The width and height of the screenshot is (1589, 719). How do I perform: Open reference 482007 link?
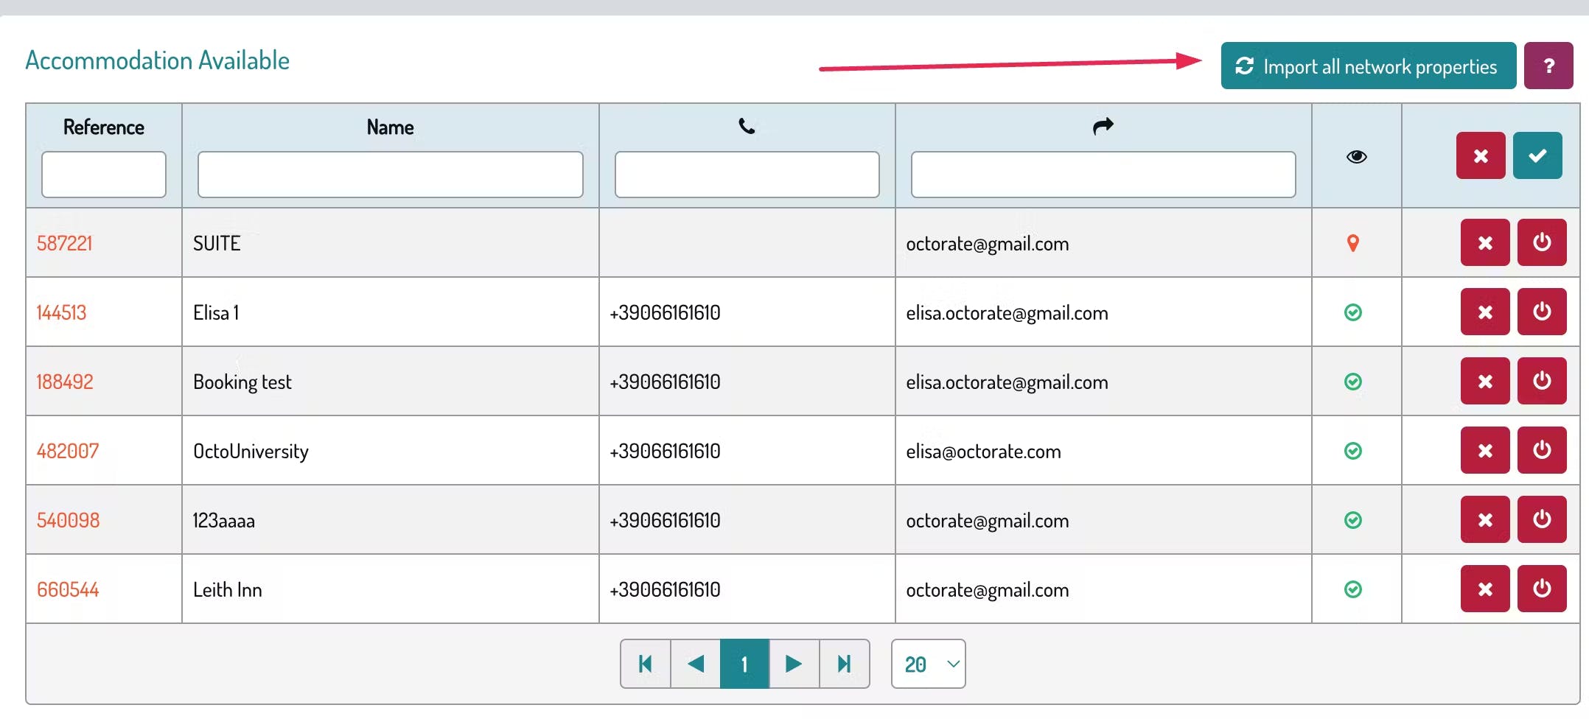coord(68,451)
